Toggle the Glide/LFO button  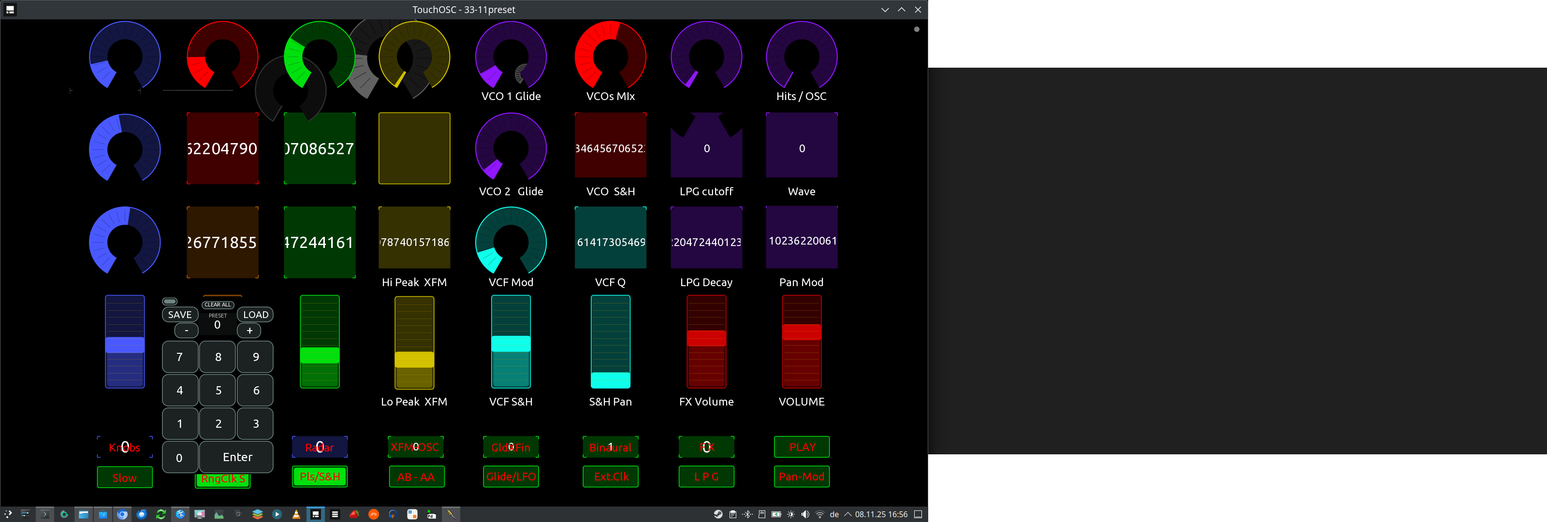(x=511, y=477)
